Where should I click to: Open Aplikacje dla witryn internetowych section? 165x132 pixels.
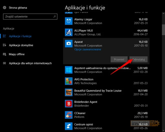point(30,63)
